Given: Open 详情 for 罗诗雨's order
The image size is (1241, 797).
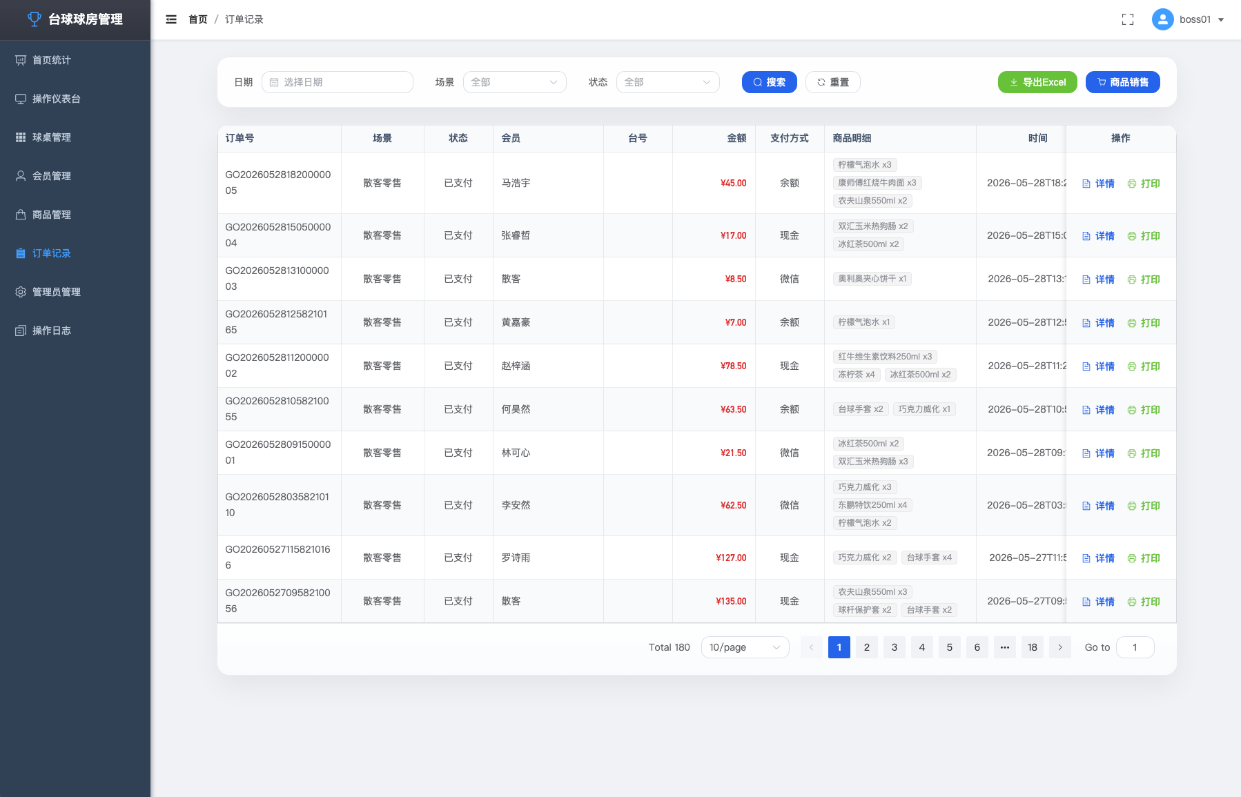Looking at the screenshot, I should pyautogui.click(x=1098, y=558).
